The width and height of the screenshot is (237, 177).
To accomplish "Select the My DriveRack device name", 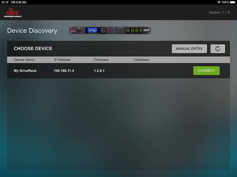I will 25,71.
